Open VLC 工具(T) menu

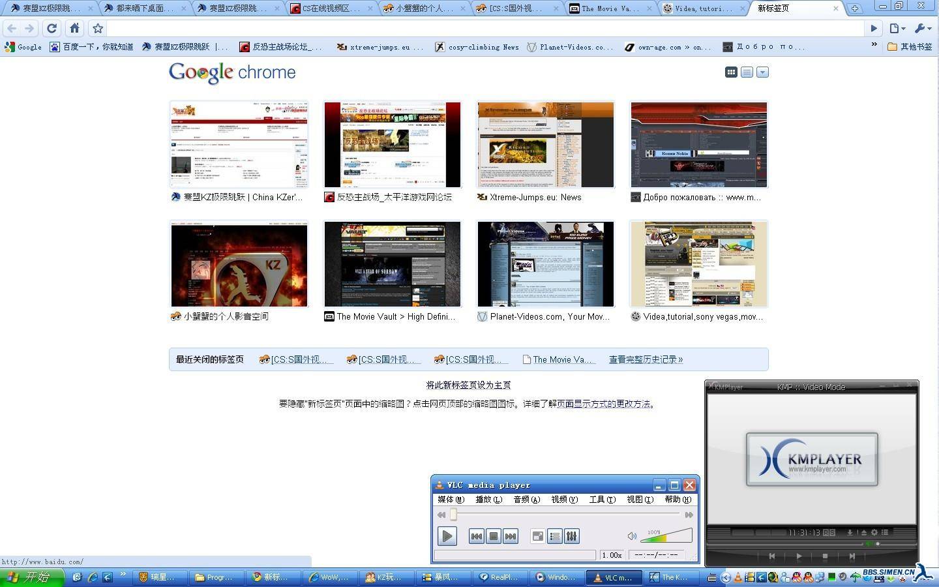pyautogui.click(x=603, y=500)
